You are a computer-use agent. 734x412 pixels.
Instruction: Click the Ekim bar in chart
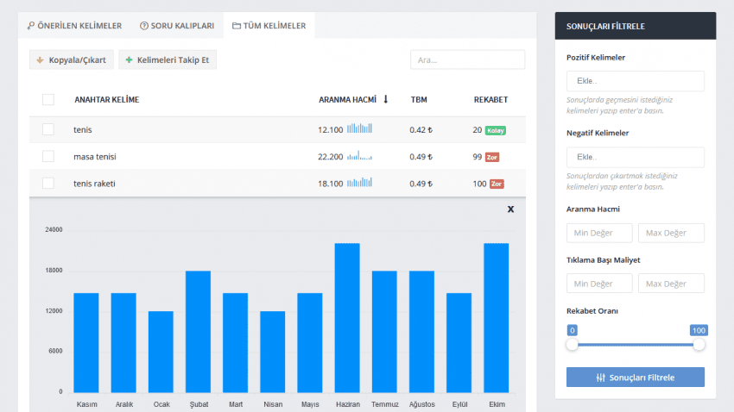[x=497, y=318]
